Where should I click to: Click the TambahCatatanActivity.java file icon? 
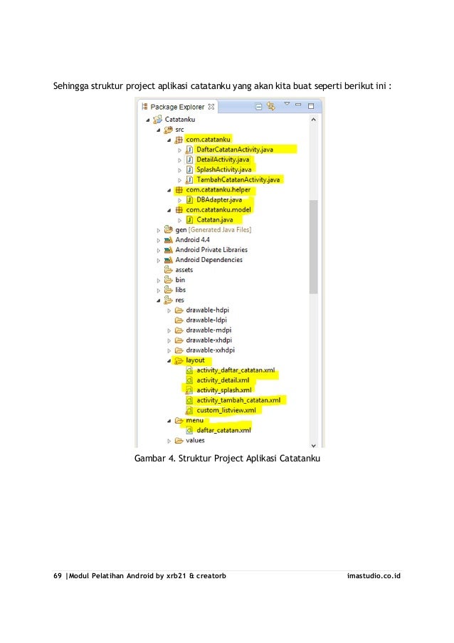pos(189,179)
